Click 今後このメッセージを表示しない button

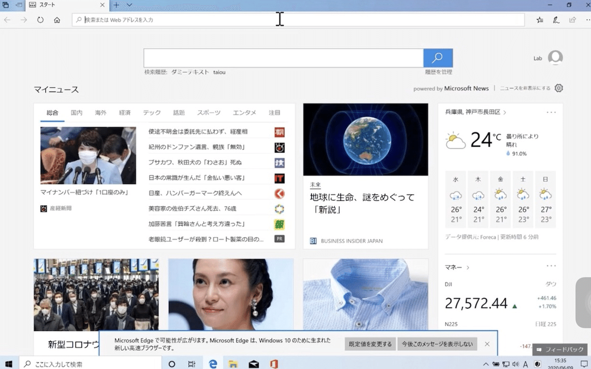pyautogui.click(x=437, y=344)
